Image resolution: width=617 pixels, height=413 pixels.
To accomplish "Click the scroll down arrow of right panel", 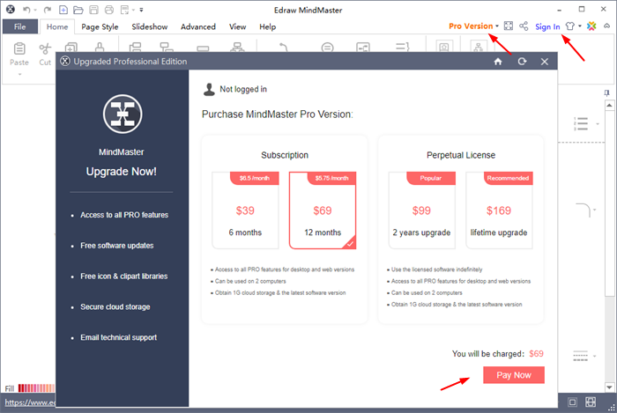I will pyautogui.click(x=609, y=387).
